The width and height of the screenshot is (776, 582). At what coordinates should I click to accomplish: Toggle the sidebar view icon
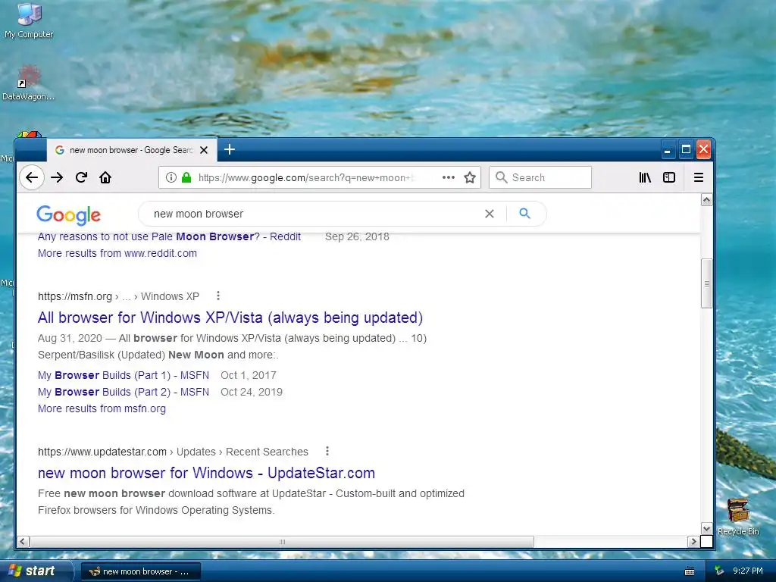[669, 177]
